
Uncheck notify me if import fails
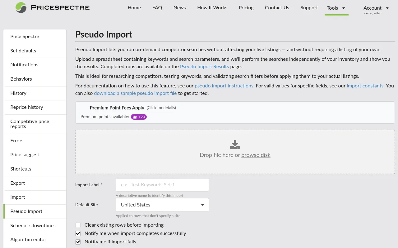coord(78,242)
